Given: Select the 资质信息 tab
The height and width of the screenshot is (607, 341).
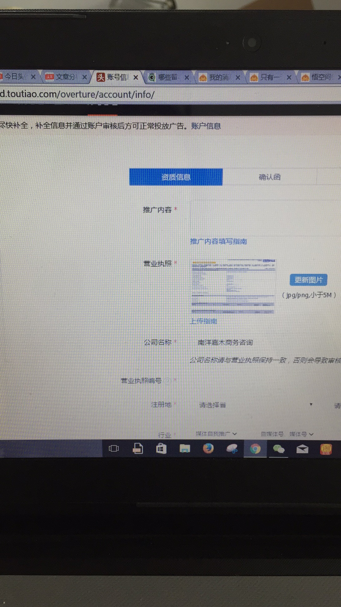Looking at the screenshot, I should pyautogui.click(x=176, y=177).
